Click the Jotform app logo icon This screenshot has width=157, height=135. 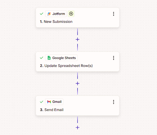pos(49,14)
